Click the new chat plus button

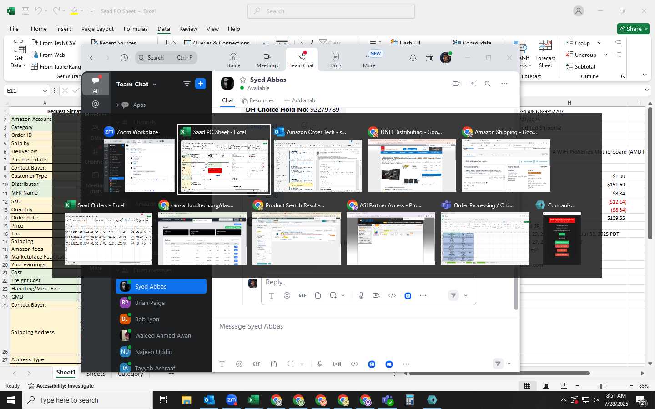201,84
